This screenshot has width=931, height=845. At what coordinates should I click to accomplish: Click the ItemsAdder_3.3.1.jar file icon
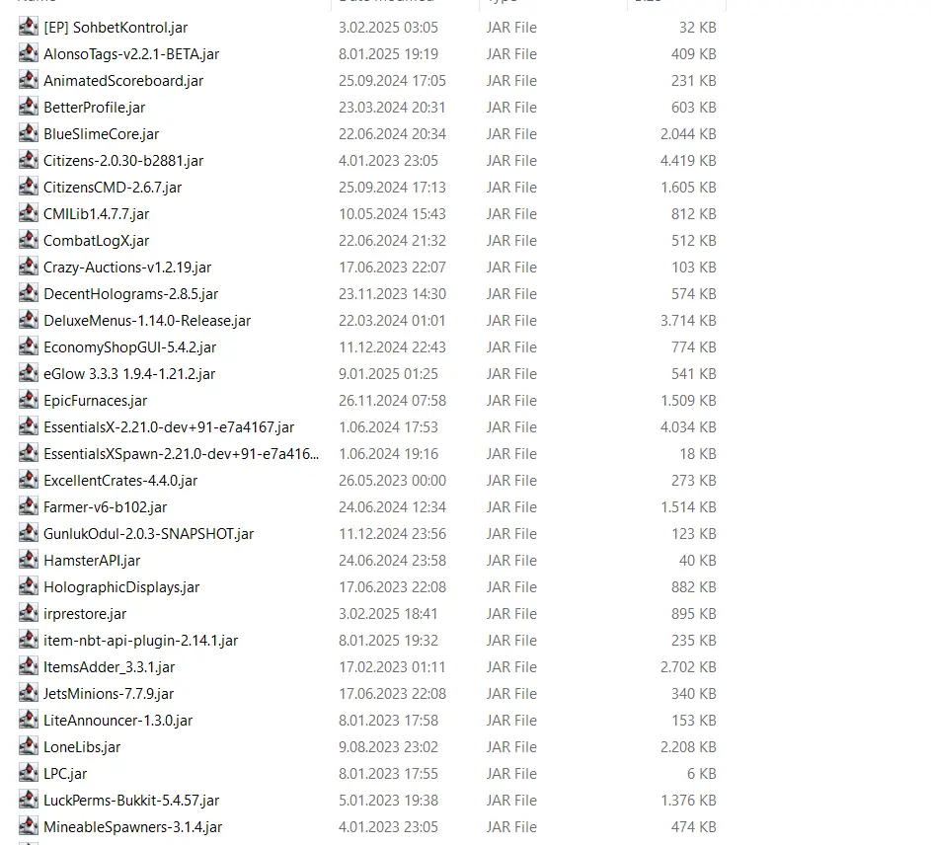(x=29, y=667)
